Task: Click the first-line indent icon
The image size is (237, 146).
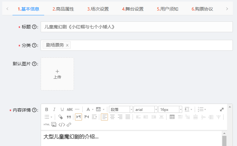Action: point(94,117)
